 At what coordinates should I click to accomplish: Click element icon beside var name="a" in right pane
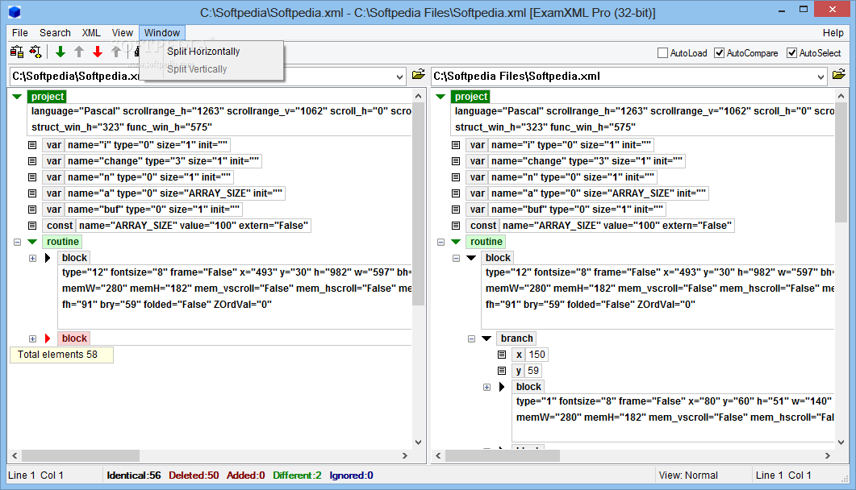click(x=456, y=193)
